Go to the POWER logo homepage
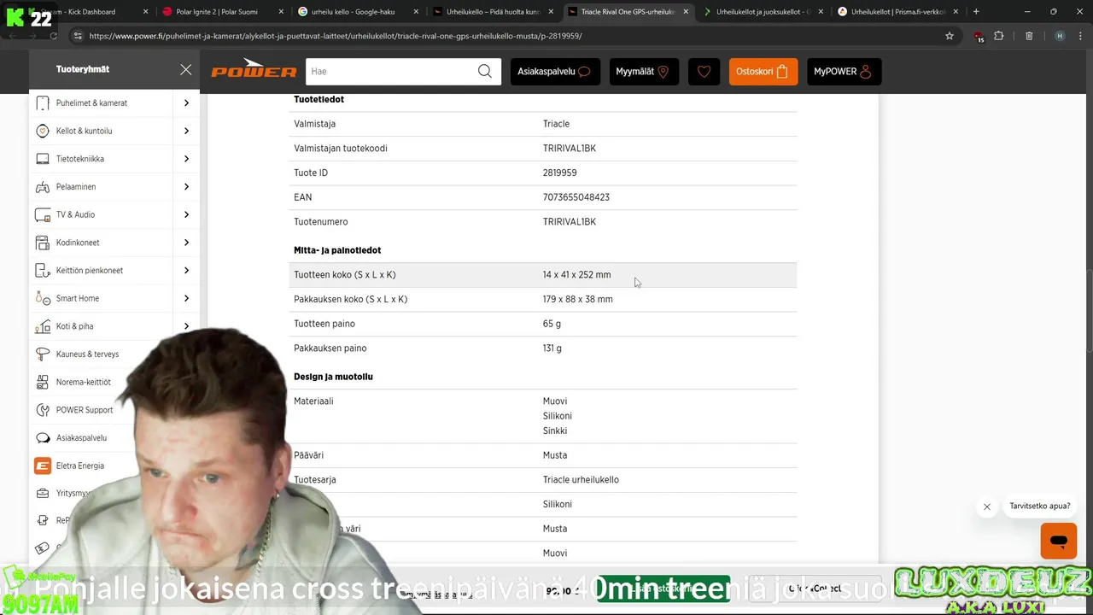Image resolution: width=1093 pixels, height=615 pixels. [254, 69]
